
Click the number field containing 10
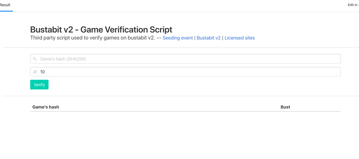(185, 72)
